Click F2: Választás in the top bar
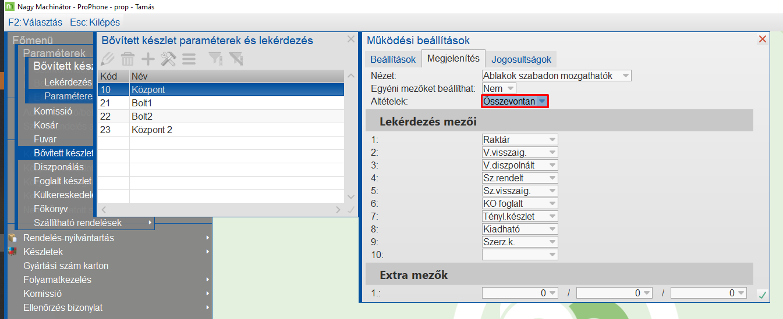The height and width of the screenshot is (319, 783). (35, 22)
